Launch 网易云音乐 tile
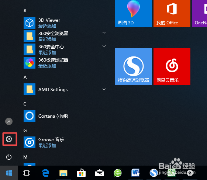207x180 pixels. (172, 66)
